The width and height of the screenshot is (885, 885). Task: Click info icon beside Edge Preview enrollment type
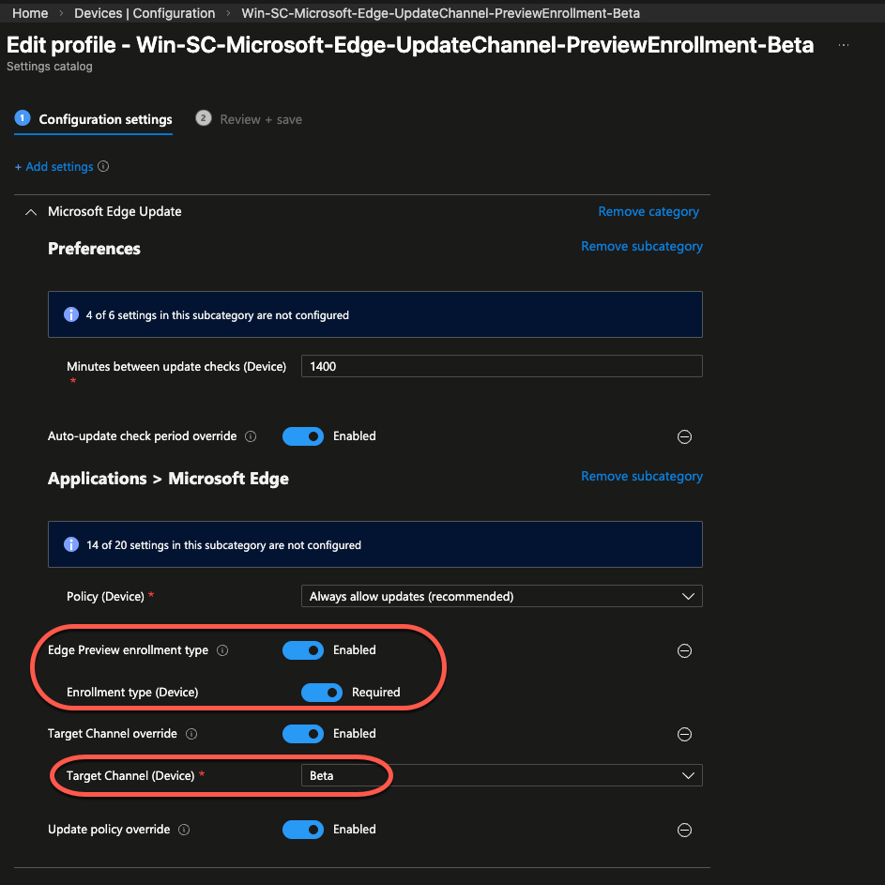[221, 650]
